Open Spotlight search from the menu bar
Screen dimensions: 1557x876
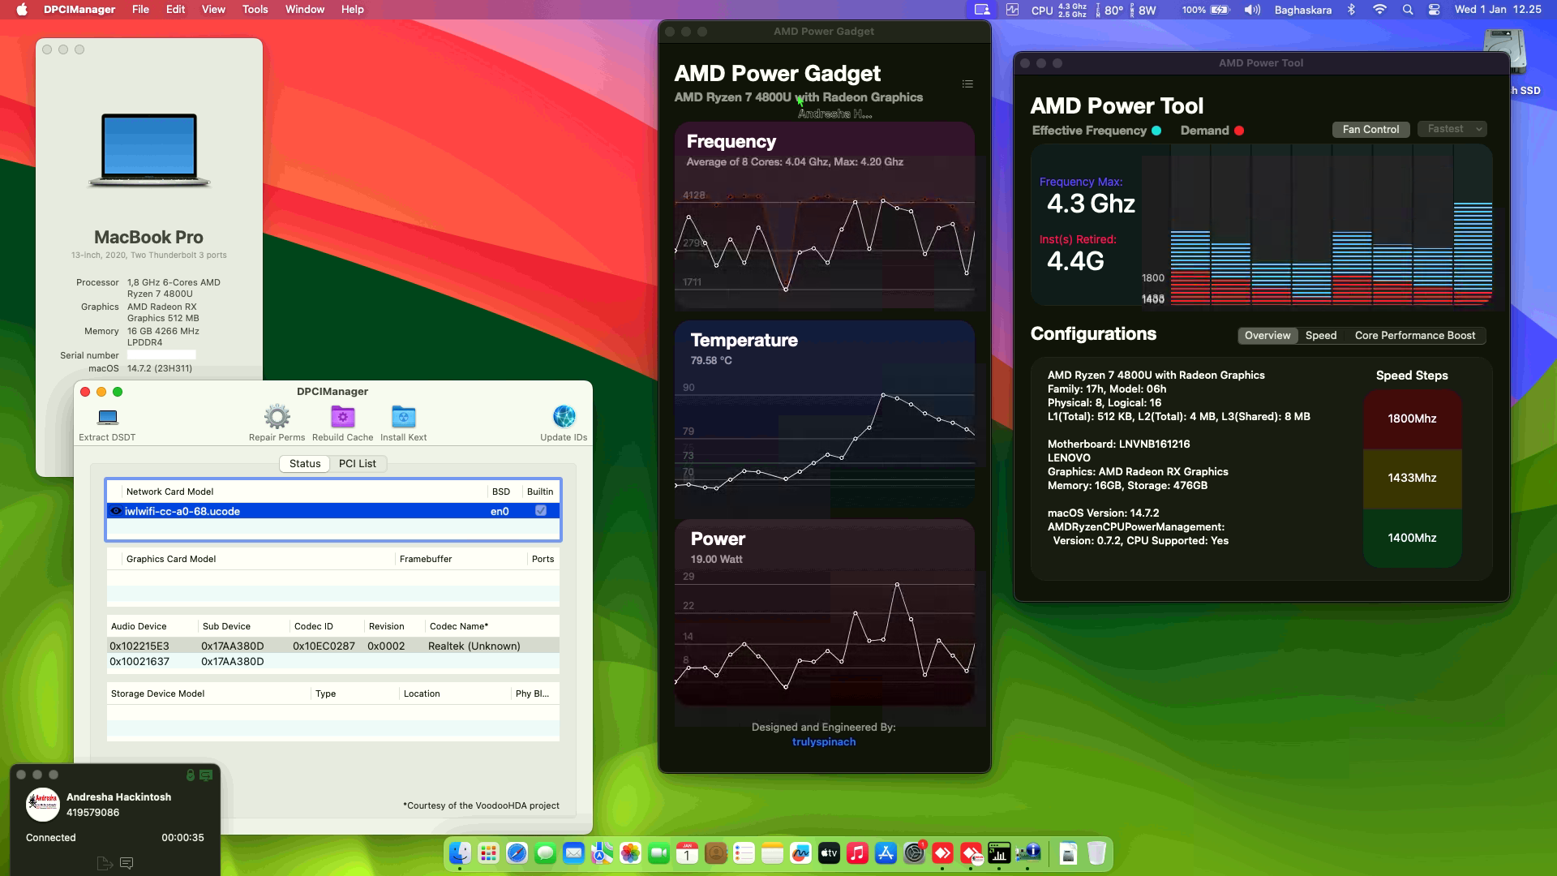point(1408,11)
